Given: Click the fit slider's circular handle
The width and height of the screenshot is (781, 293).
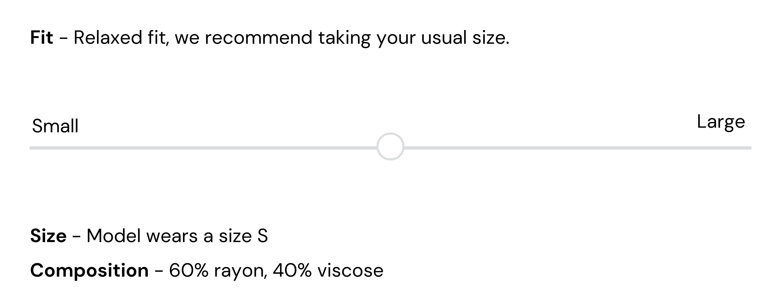Looking at the screenshot, I should pos(390,146).
